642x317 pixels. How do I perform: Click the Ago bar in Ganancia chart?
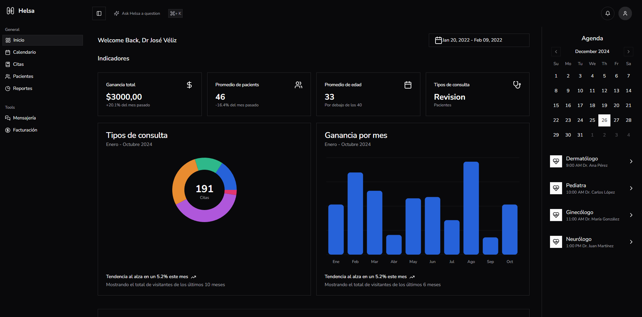point(471,208)
